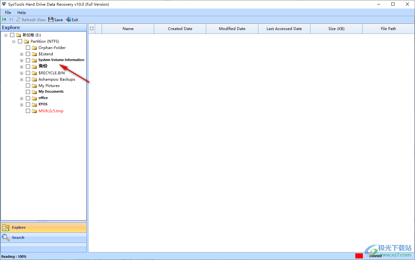
Task: Sort by Created Date column
Action: coord(180,28)
